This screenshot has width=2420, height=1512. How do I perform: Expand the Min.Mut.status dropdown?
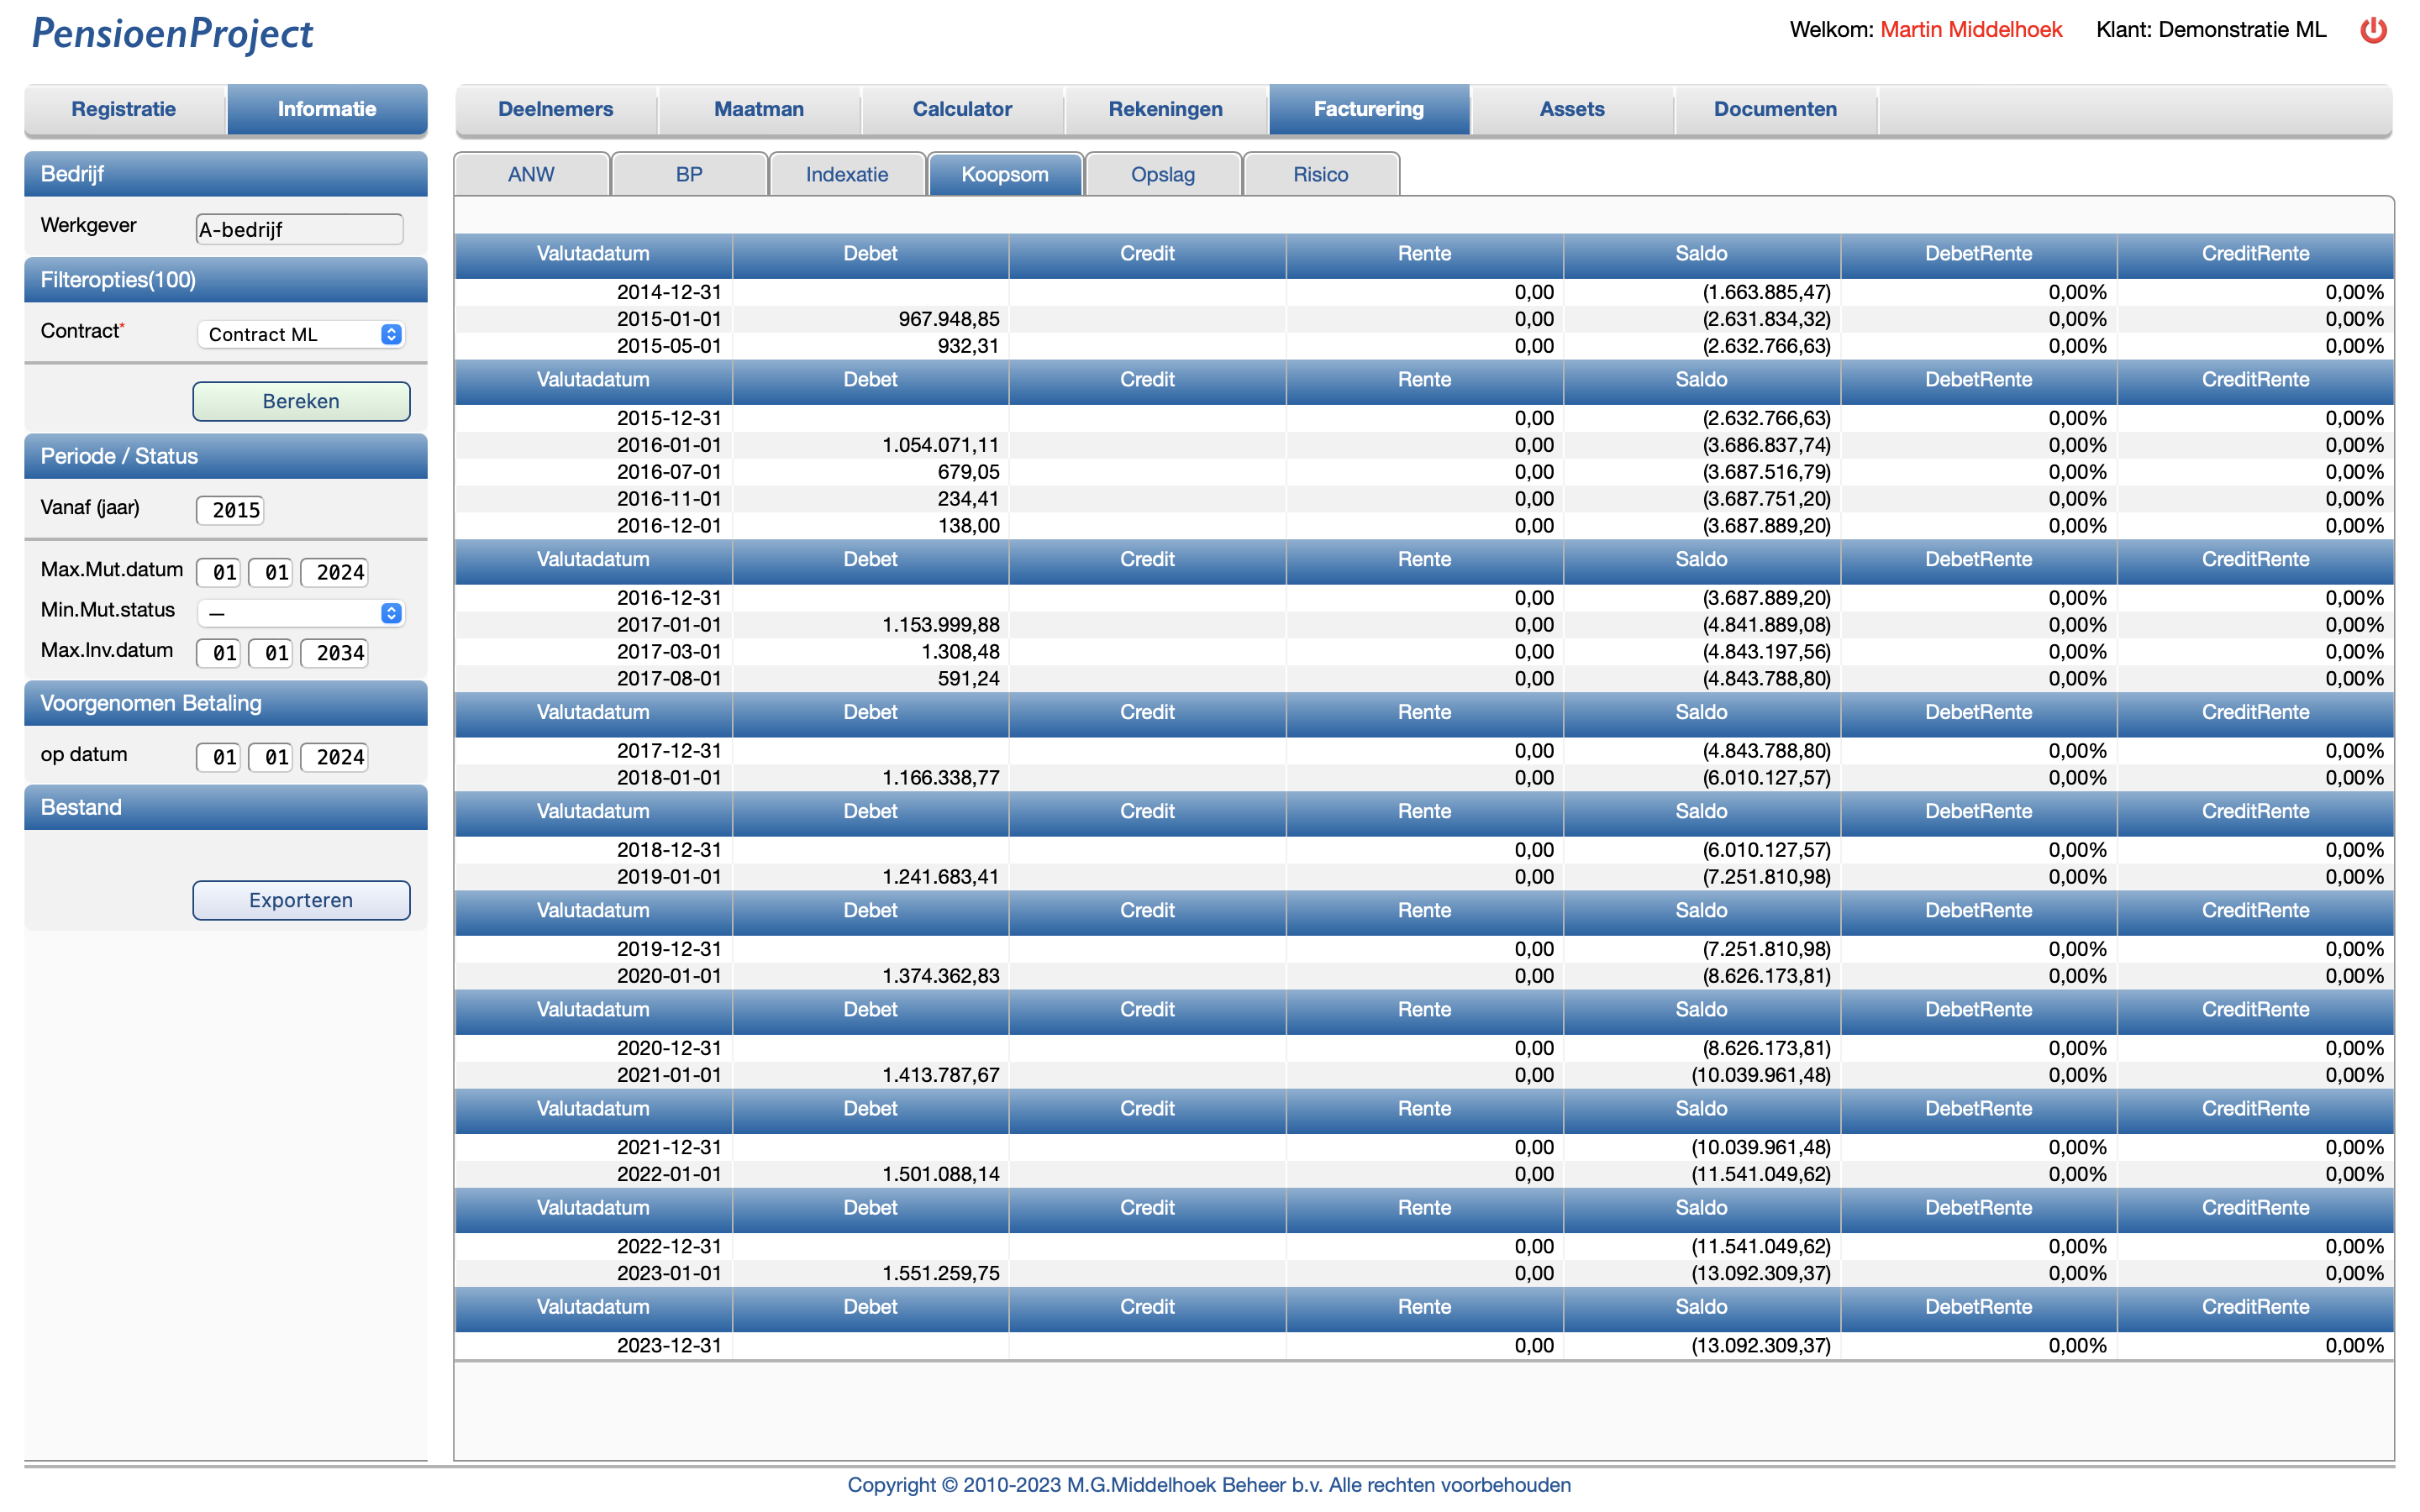[300, 613]
